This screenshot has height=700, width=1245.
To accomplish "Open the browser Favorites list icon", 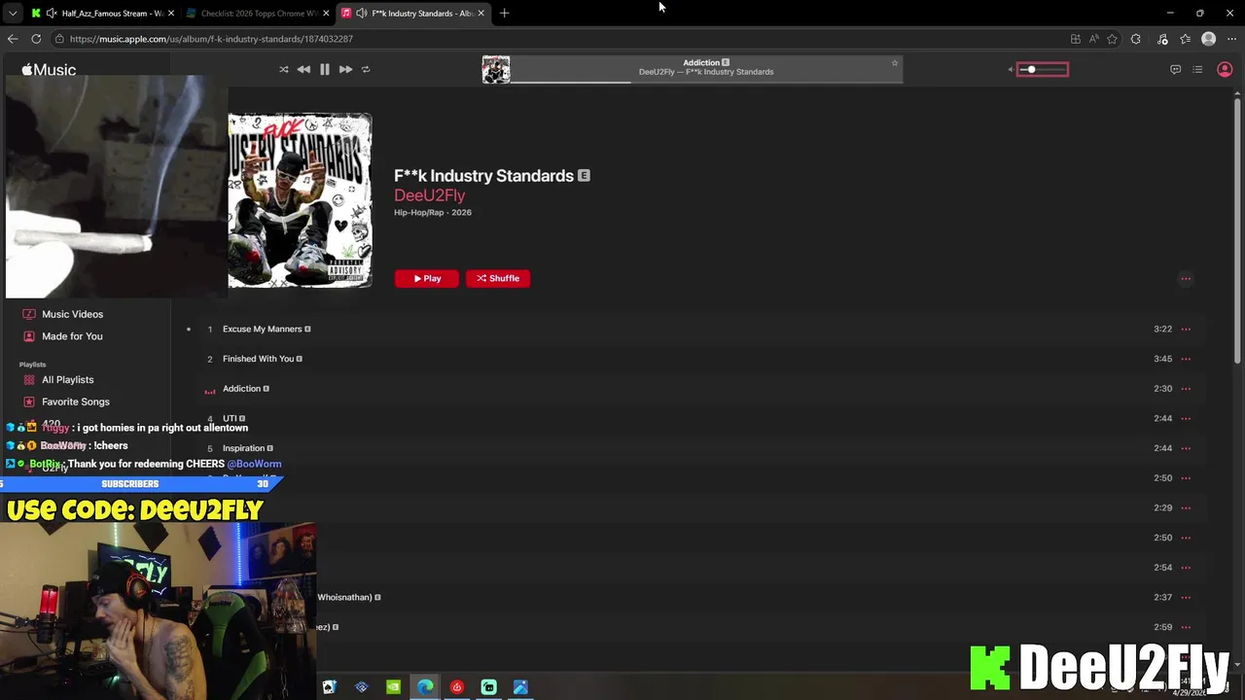I will [x=1185, y=39].
